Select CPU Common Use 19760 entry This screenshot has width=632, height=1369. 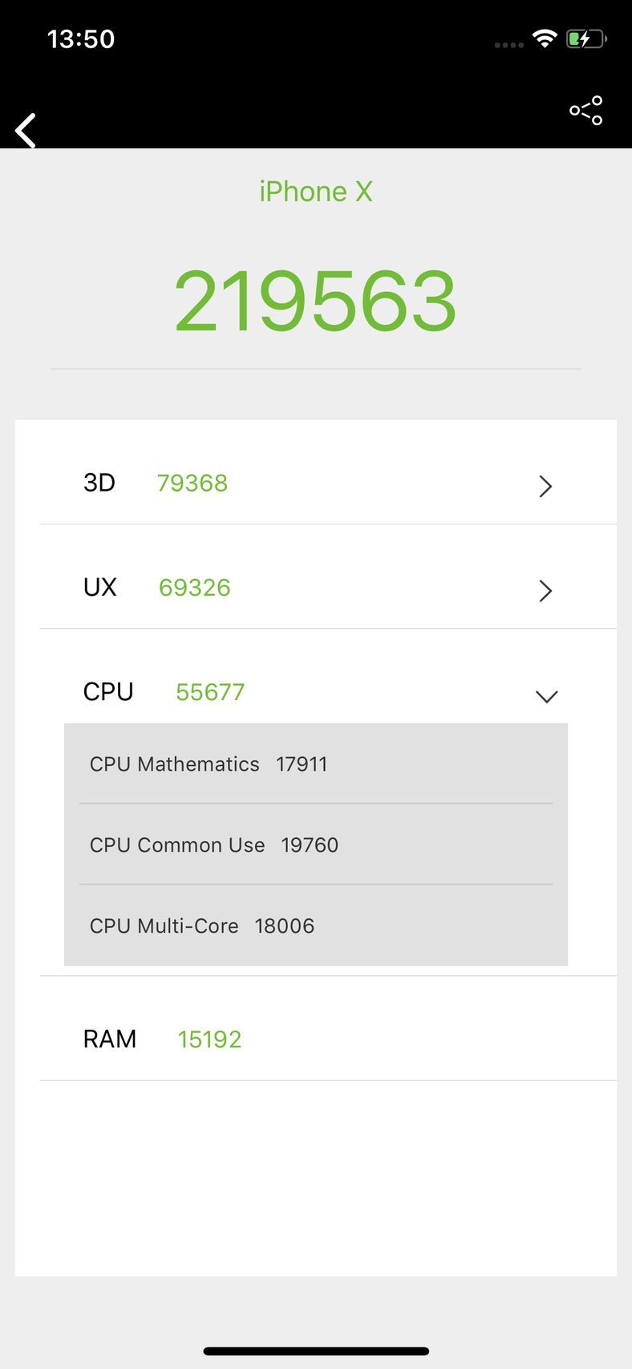(316, 844)
